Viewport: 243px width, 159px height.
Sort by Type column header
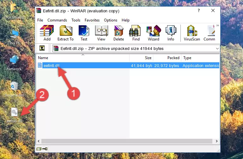[200, 58]
